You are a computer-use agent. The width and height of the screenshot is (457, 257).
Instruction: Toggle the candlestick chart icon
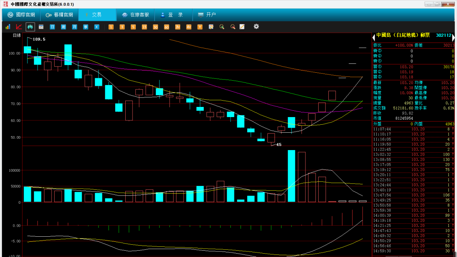tap(30, 27)
